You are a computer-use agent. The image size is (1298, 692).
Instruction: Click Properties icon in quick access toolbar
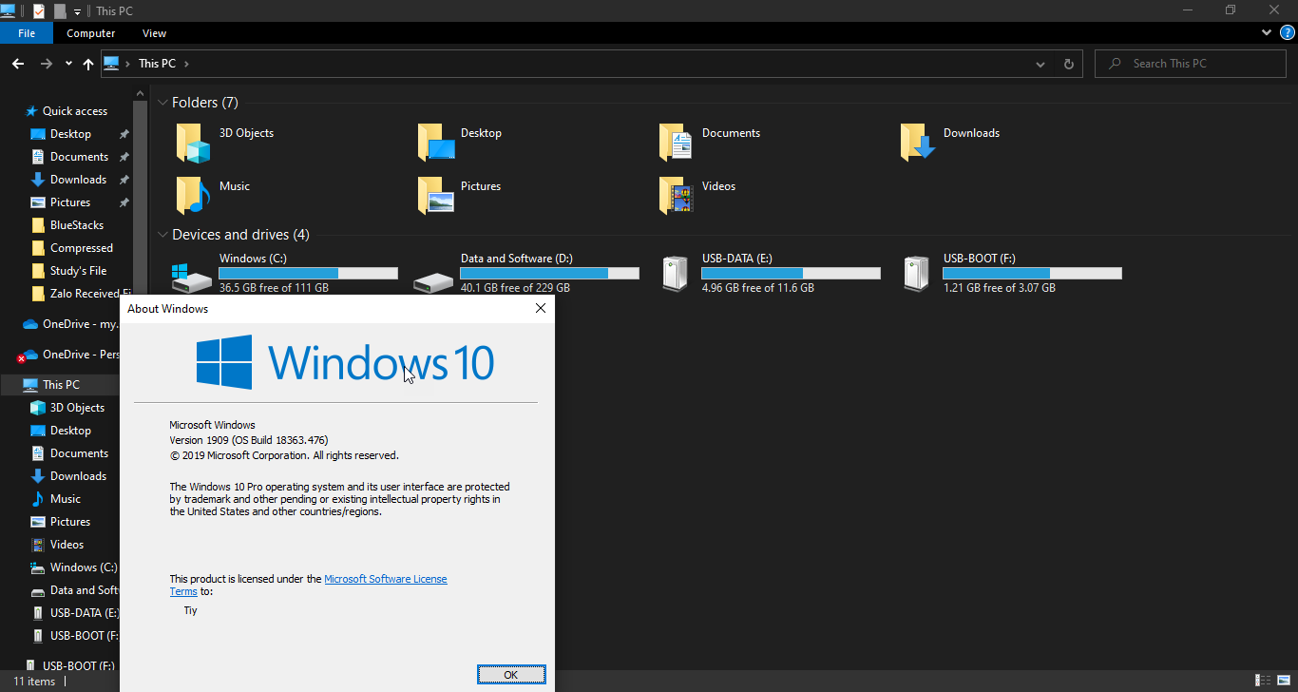click(38, 10)
